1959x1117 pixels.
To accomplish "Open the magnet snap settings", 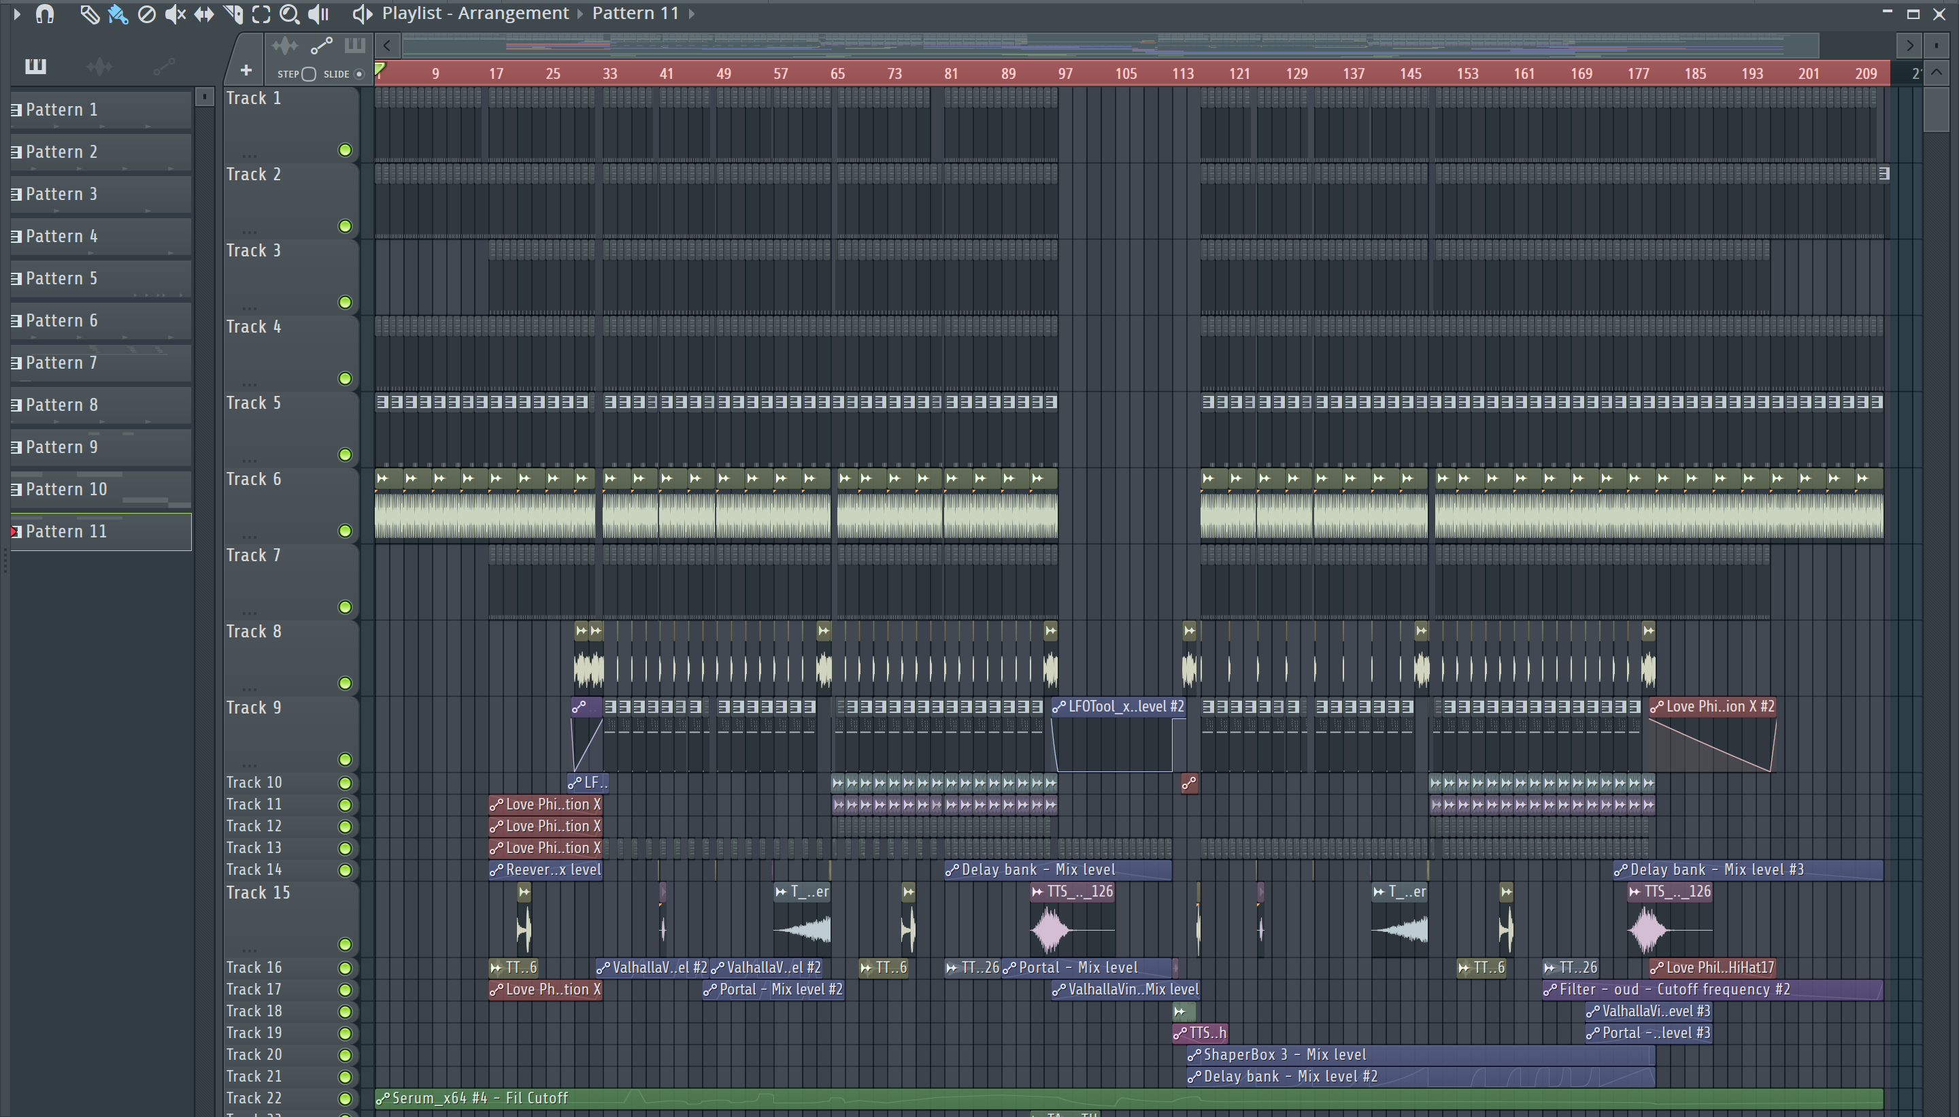I will 44,13.
